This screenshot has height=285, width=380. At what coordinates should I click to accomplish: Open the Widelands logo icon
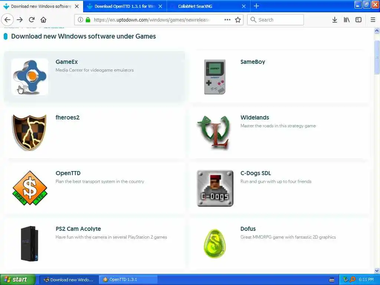point(215,132)
